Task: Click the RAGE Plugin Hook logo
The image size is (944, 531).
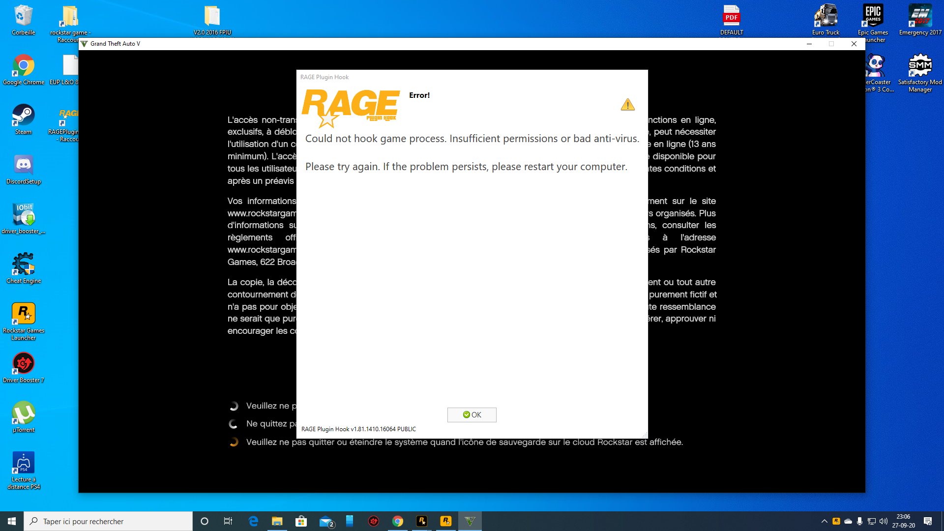Action: coord(351,107)
